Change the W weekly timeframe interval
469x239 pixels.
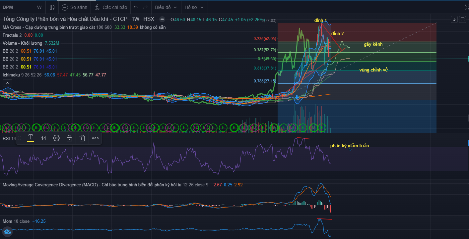tap(39, 7)
